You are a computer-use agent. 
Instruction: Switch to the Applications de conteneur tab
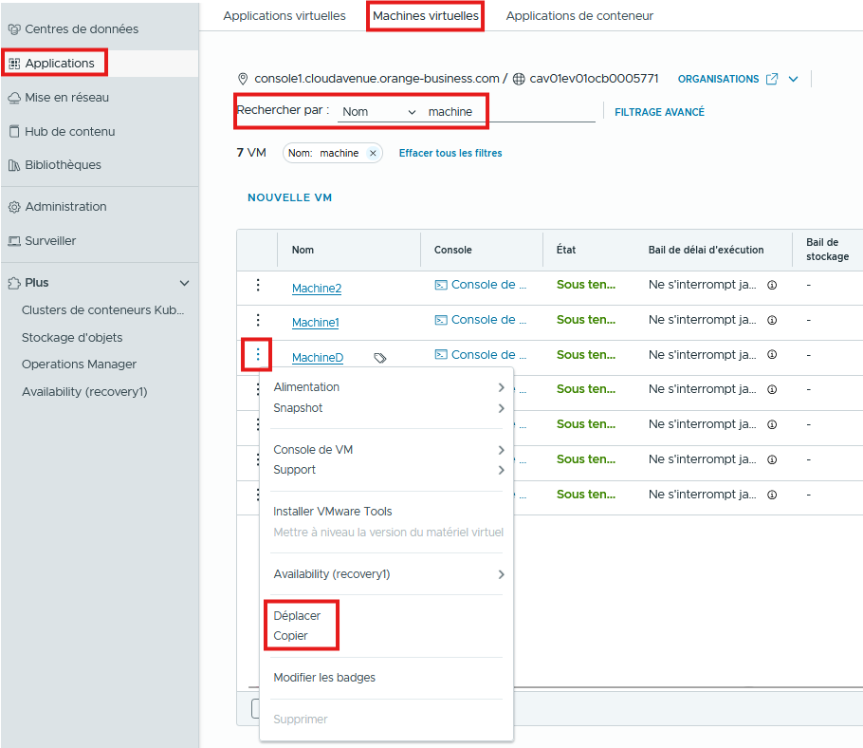(x=579, y=16)
